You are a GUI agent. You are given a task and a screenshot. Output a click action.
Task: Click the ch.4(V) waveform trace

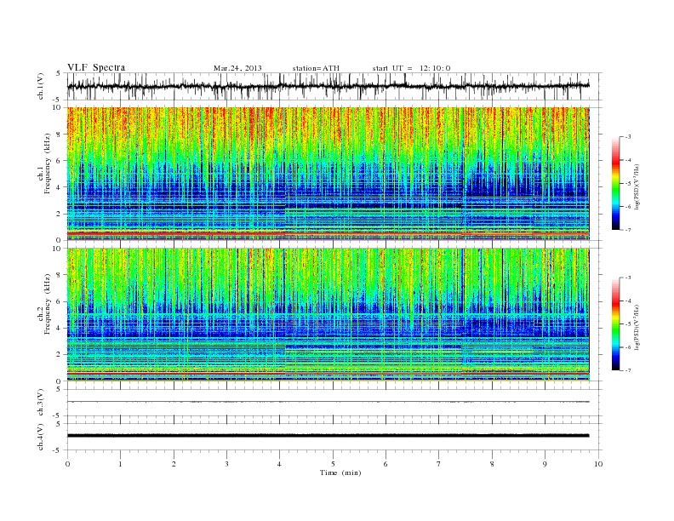(328, 436)
